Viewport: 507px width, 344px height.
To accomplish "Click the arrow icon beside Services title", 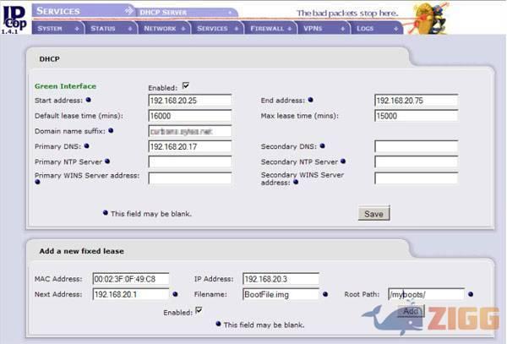I will [129, 11].
